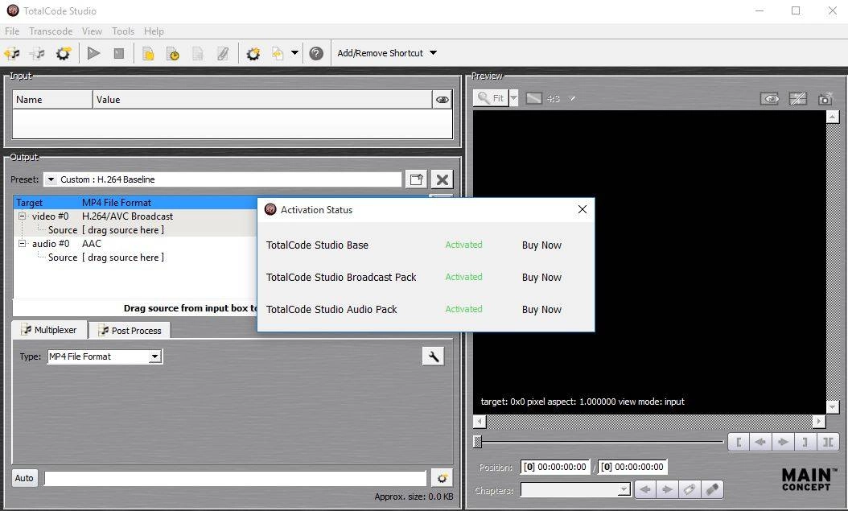Collapse the audio #0 tree node
Image resolution: width=848 pixels, height=511 pixels.
point(23,244)
